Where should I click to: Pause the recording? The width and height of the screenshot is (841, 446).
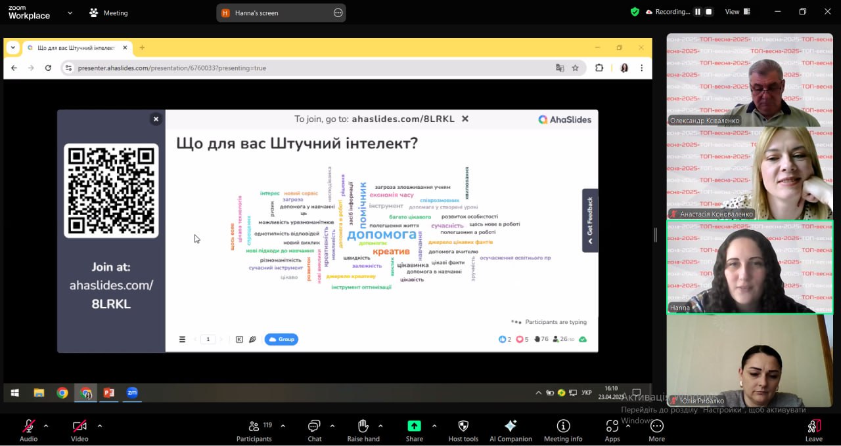point(698,12)
